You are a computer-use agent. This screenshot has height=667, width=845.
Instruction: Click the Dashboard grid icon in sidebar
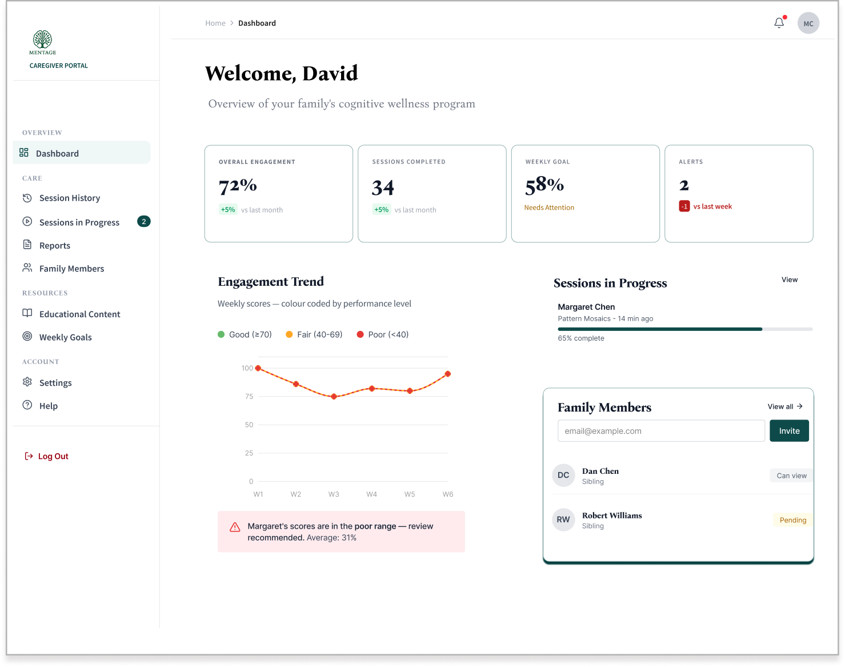coord(24,153)
